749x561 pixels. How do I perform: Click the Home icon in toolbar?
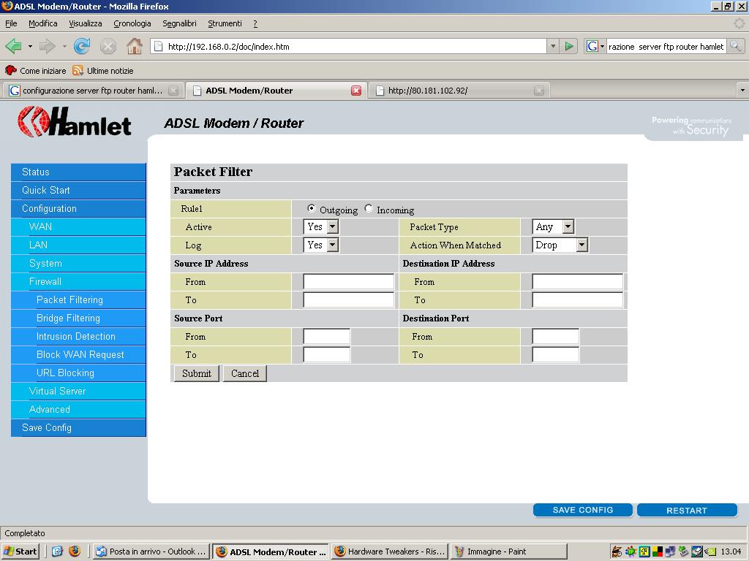[x=134, y=46]
